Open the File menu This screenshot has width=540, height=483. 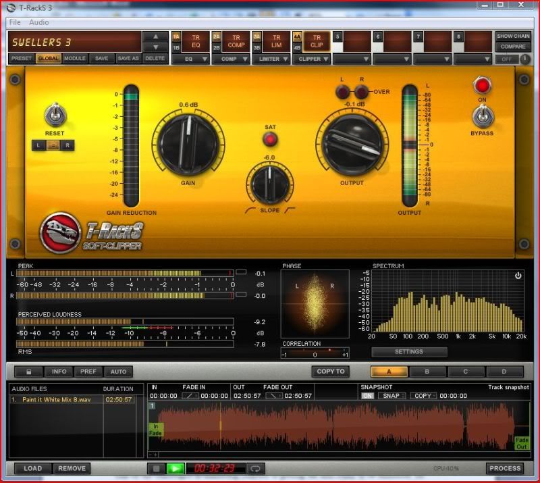tap(15, 22)
